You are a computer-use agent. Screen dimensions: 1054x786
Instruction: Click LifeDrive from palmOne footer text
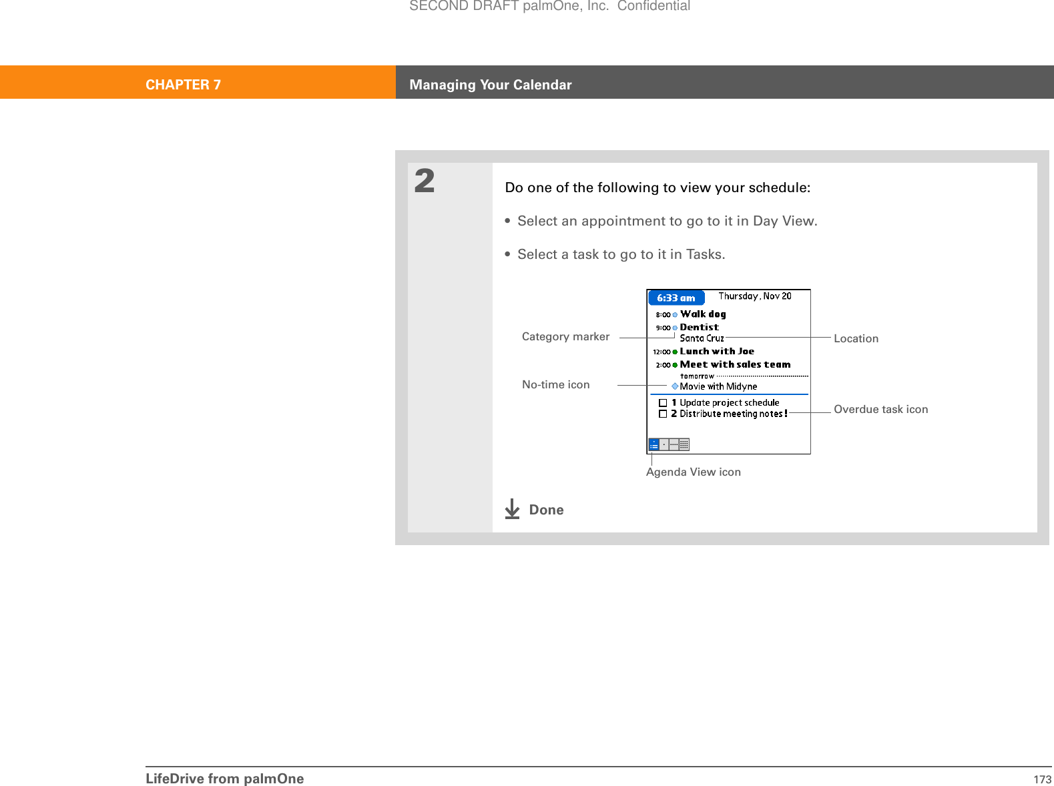(x=224, y=779)
